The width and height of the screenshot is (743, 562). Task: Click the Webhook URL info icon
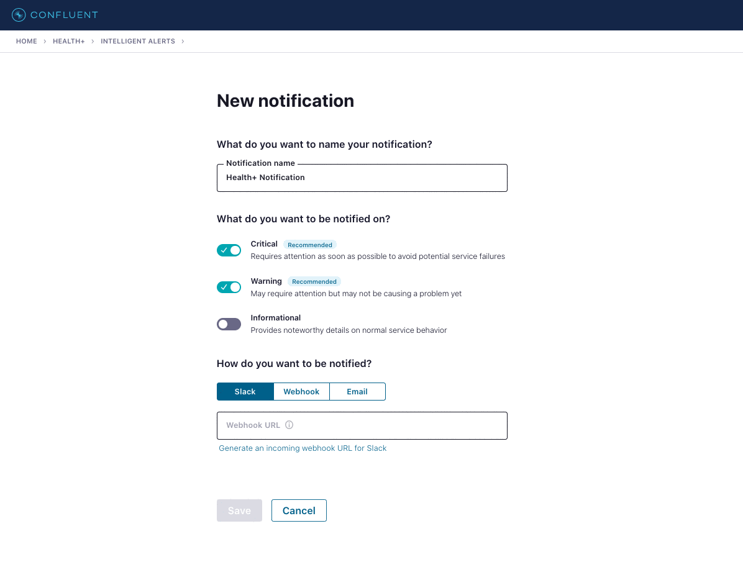[x=289, y=425]
